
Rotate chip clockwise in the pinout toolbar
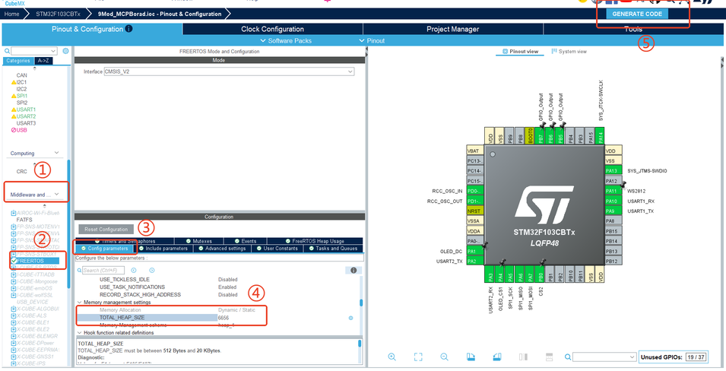[x=471, y=357]
